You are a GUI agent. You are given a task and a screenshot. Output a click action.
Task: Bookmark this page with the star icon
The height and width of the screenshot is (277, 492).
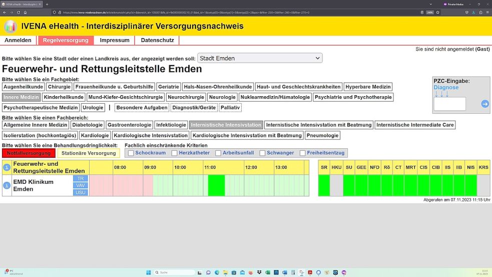[438, 13]
